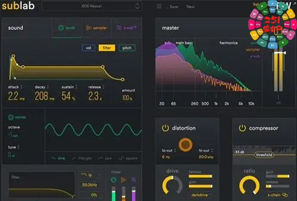The height and width of the screenshot is (201, 297).
Task: Select the saw waveform
Action: (105, 158)
